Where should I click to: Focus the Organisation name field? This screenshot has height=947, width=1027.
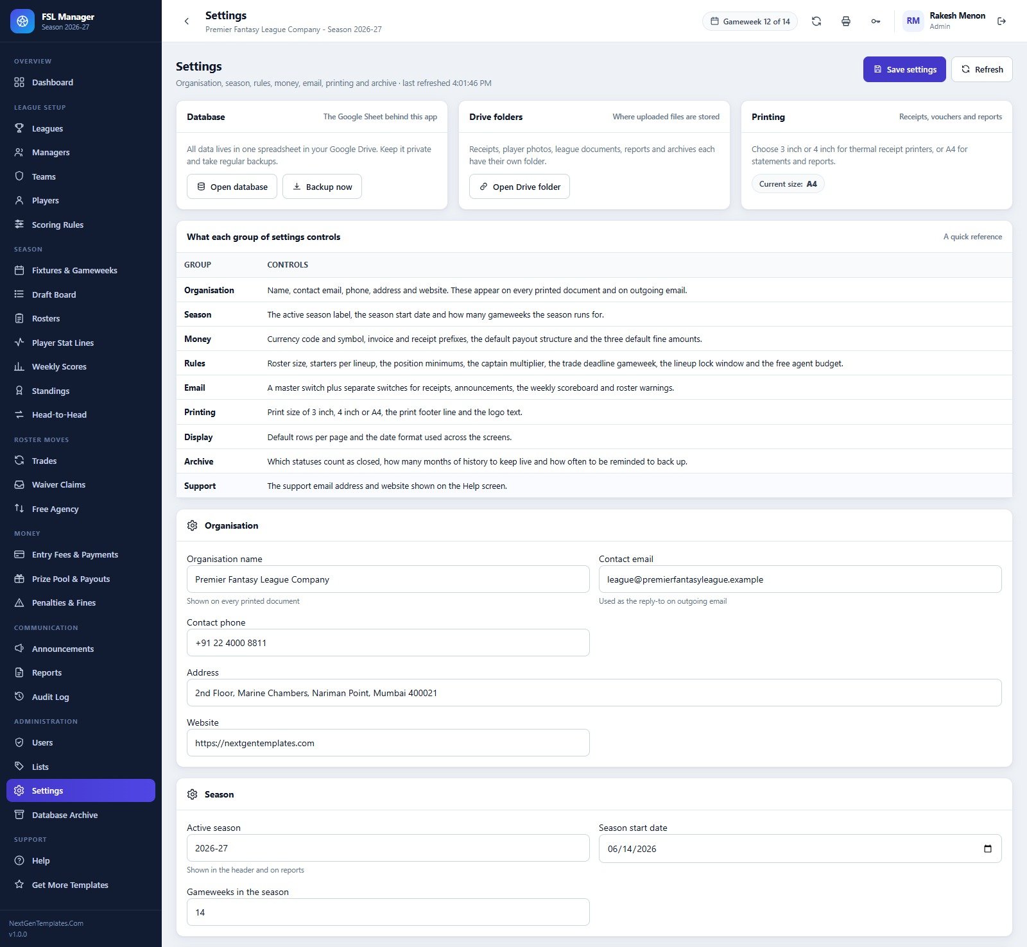tap(388, 579)
